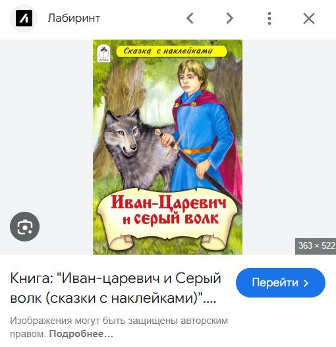Open the "Иван-царевич и Серый волк" title link
This screenshot has height=347, width=336.
[115, 288]
